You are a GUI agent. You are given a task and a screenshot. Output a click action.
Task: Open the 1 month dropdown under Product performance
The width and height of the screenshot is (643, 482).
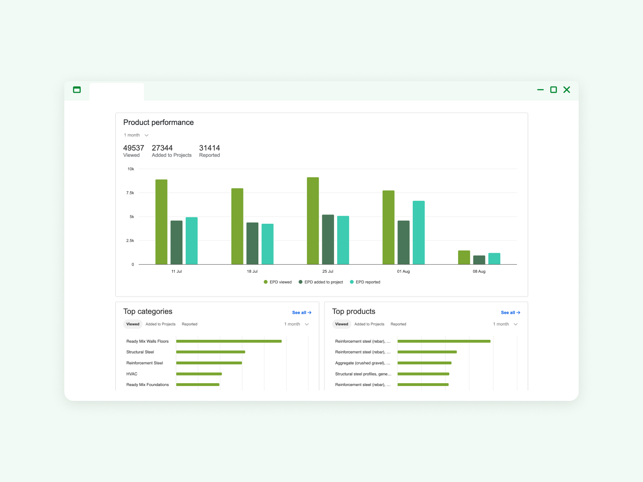click(x=135, y=135)
